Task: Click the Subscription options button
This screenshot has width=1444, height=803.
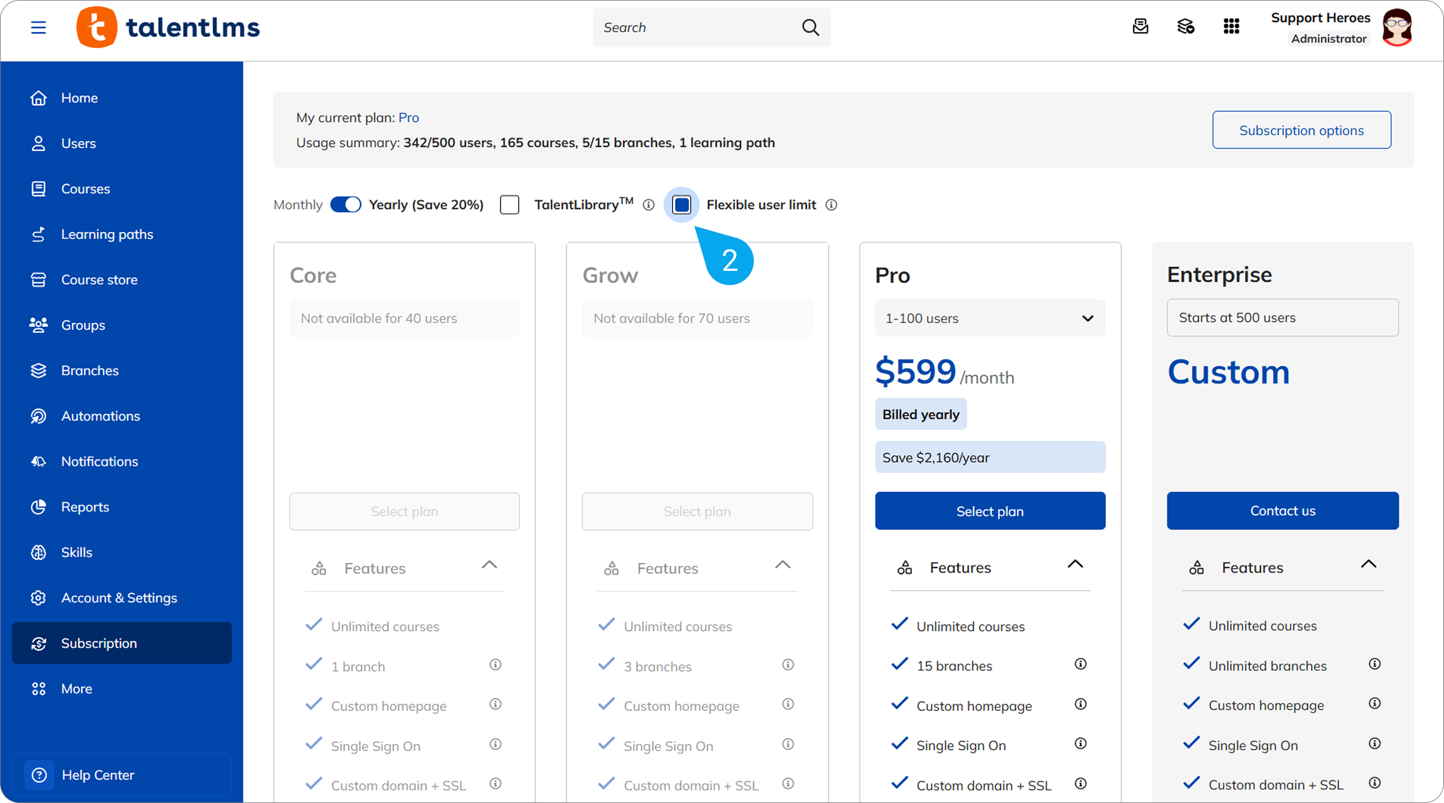Action: pos(1302,130)
